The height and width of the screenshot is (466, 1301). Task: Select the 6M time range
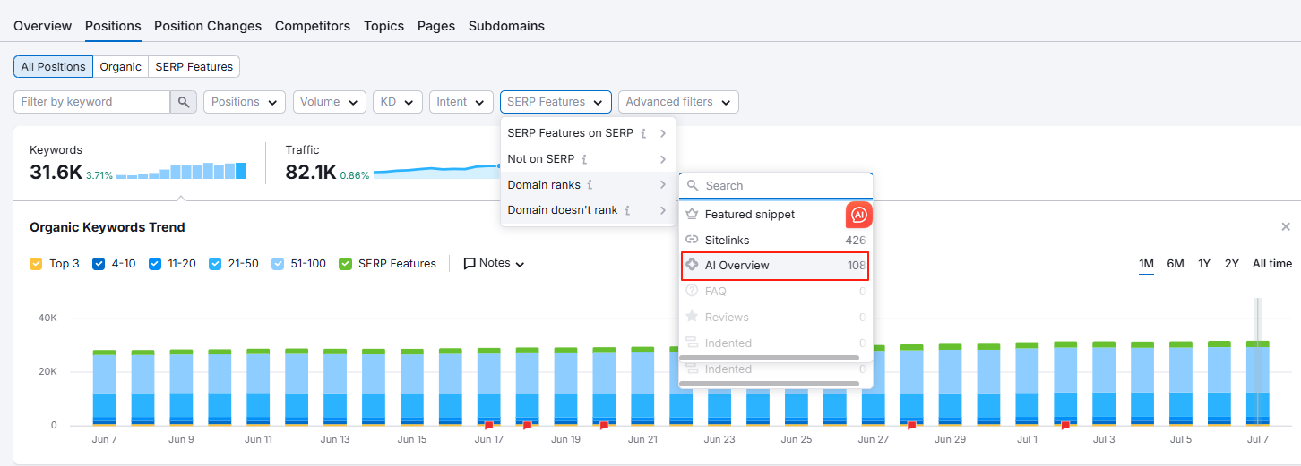(x=1175, y=264)
